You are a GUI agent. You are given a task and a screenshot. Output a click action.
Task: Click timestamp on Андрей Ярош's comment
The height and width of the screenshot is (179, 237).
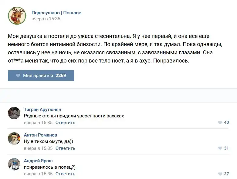point(38,174)
